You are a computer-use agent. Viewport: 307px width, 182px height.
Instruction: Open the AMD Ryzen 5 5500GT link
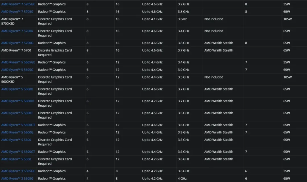coord(18,152)
